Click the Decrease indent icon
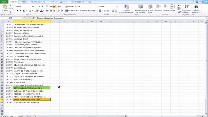 [x=59, y=11]
